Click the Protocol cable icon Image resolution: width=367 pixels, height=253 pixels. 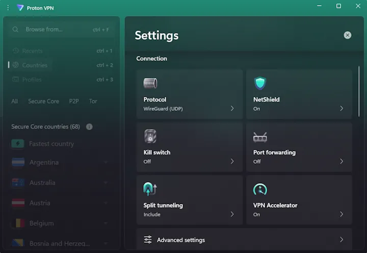[150, 83]
